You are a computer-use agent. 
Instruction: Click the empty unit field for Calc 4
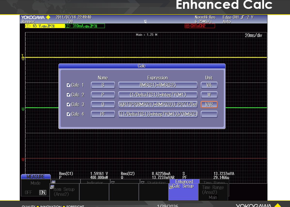click(209, 114)
